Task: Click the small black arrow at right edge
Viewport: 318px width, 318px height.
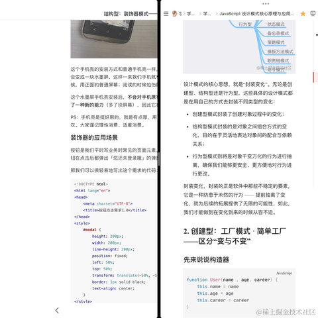Action: point(317,35)
